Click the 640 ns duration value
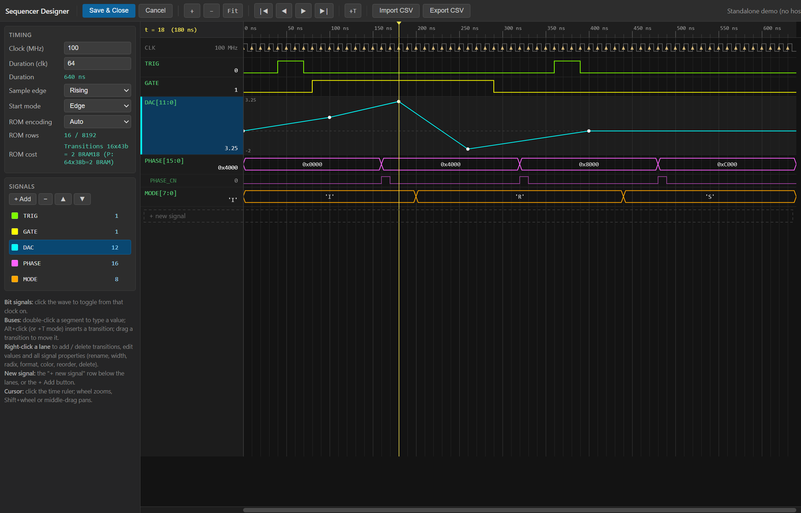Screen dimensions: 801x513 click(75, 77)
